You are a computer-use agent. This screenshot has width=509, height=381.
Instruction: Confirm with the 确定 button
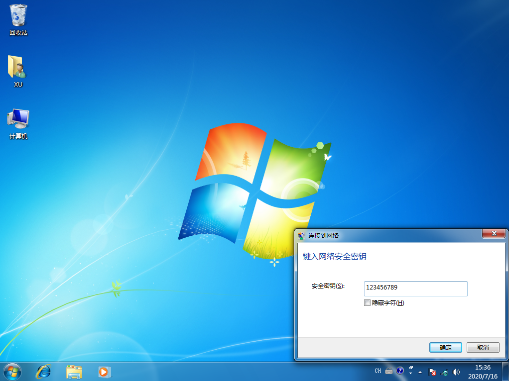[445, 347]
